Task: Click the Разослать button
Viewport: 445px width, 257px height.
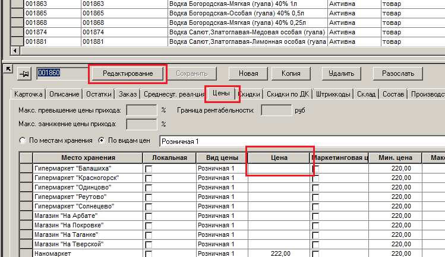Action: [398, 73]
